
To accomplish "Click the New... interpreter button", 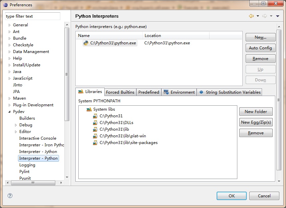I will [260, 37].
